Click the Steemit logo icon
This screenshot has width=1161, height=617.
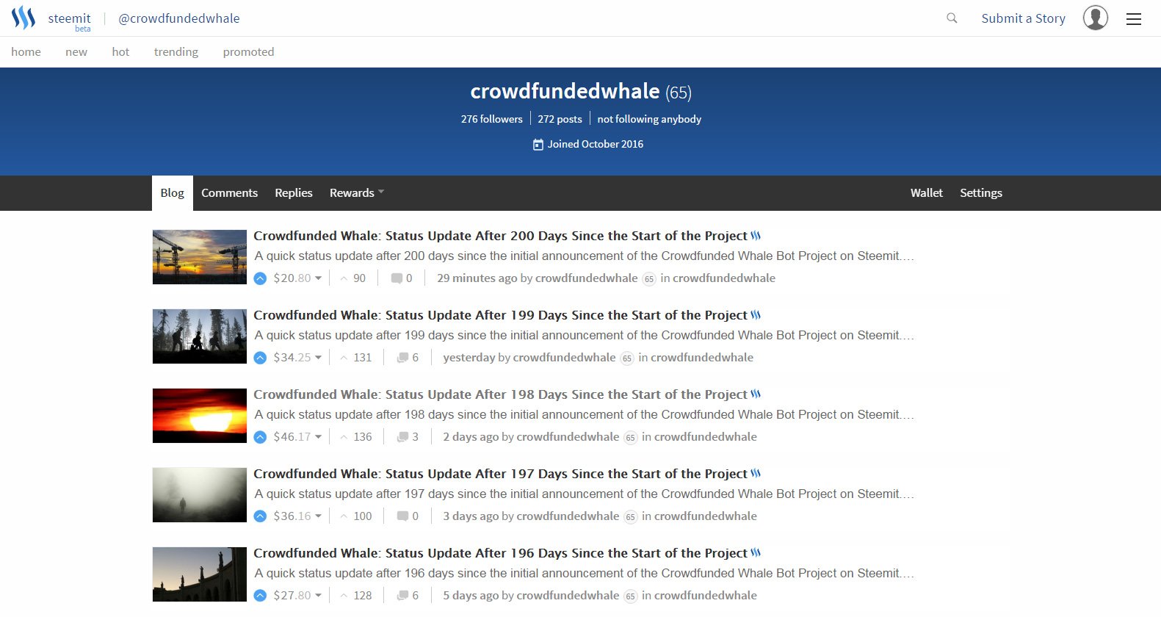(23, 18)
